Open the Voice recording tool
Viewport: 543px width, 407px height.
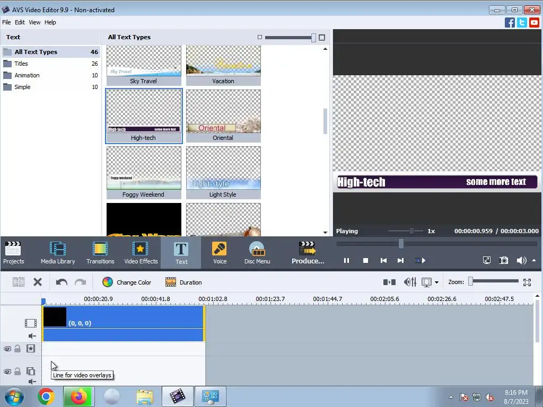pyautogui.click(x=220, y=253)
